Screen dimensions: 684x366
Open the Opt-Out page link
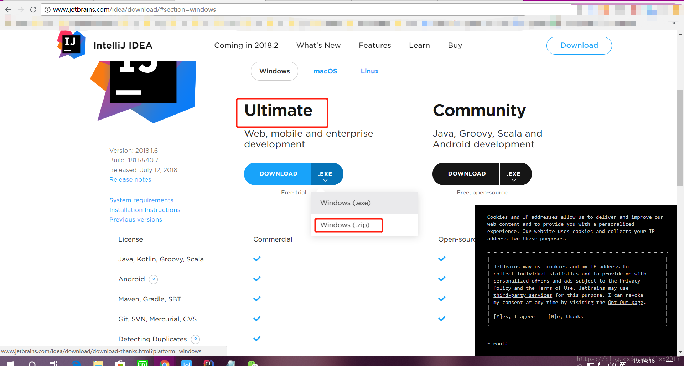tap(626, 303)
